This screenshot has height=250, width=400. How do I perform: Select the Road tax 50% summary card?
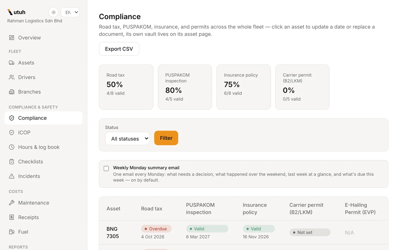click(x=126, y=87)
